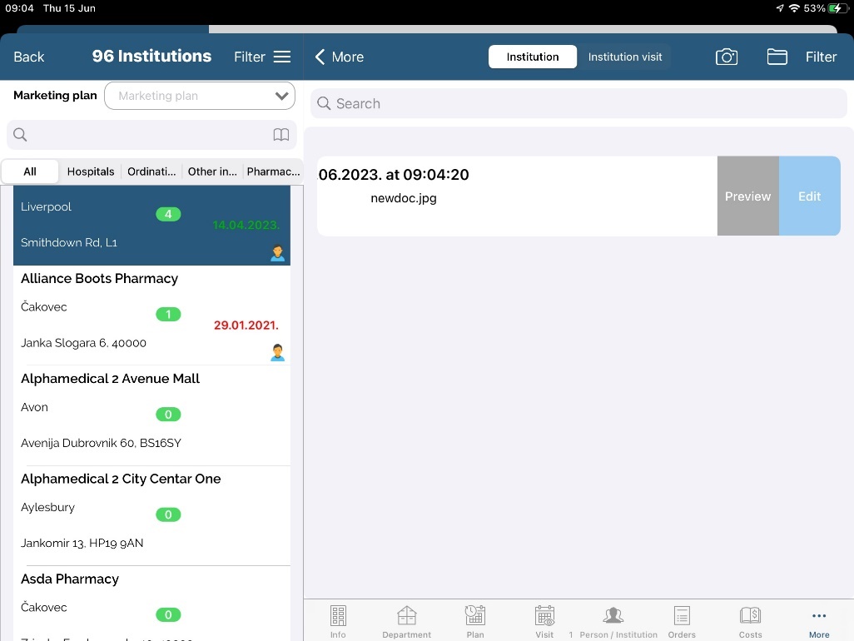The image size is (854, 641).
Task: Switch to the Institution visit segment
Action: [x=625, y=57]
